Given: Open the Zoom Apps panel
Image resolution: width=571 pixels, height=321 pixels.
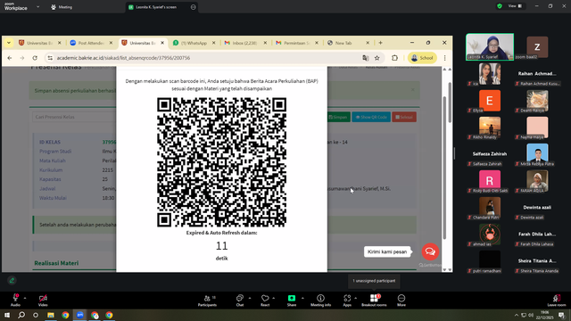Looking at the screenshot, I should point(347,300).
